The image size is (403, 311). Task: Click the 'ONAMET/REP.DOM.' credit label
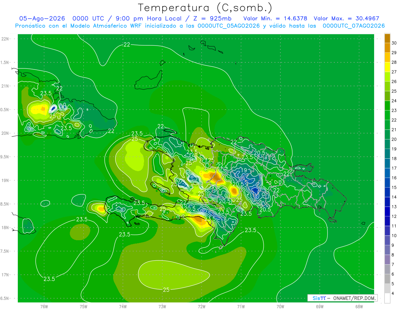tap(354, 298)
